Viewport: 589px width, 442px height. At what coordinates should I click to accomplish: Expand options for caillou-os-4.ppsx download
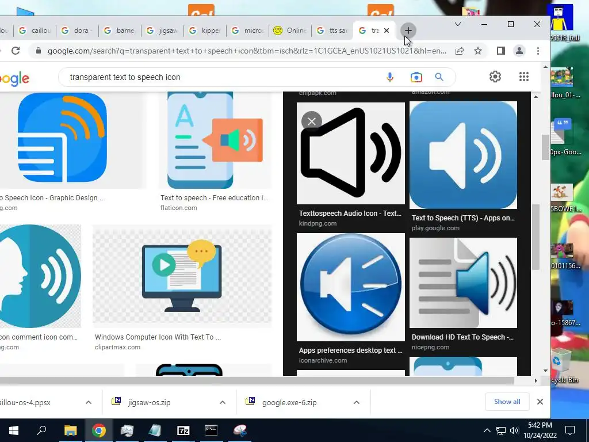point(89,402)
